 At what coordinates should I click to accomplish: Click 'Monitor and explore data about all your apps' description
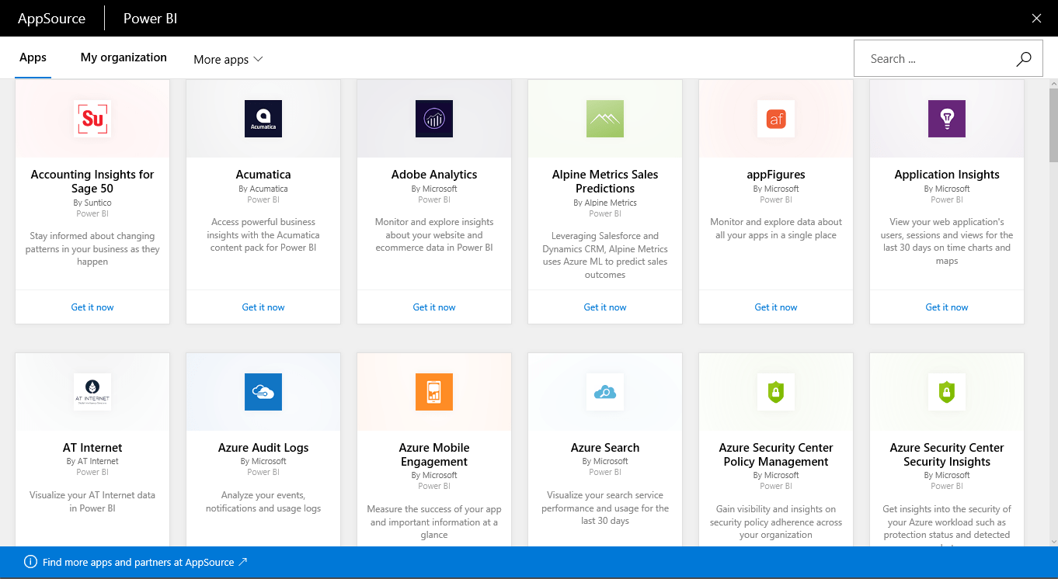tap(776, 228)
